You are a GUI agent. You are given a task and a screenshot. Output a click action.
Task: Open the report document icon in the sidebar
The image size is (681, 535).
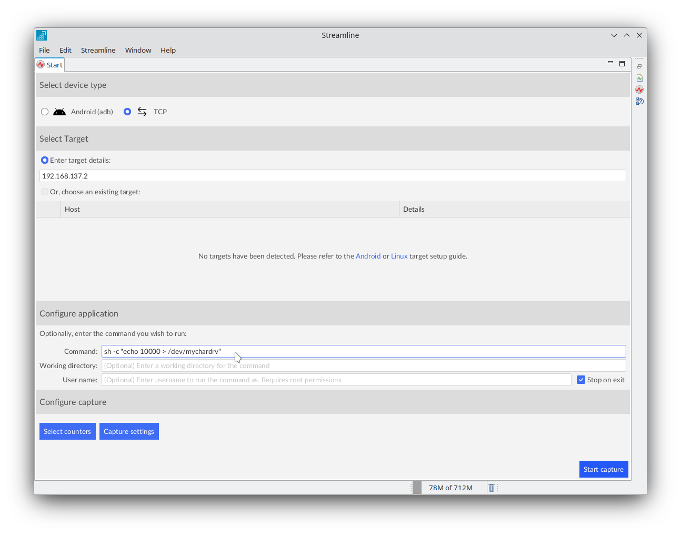pos(639,77)
